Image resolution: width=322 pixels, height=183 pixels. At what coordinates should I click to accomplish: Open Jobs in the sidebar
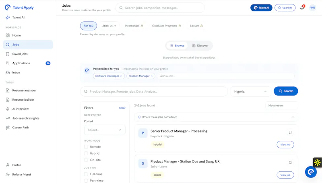click(28, 45)
